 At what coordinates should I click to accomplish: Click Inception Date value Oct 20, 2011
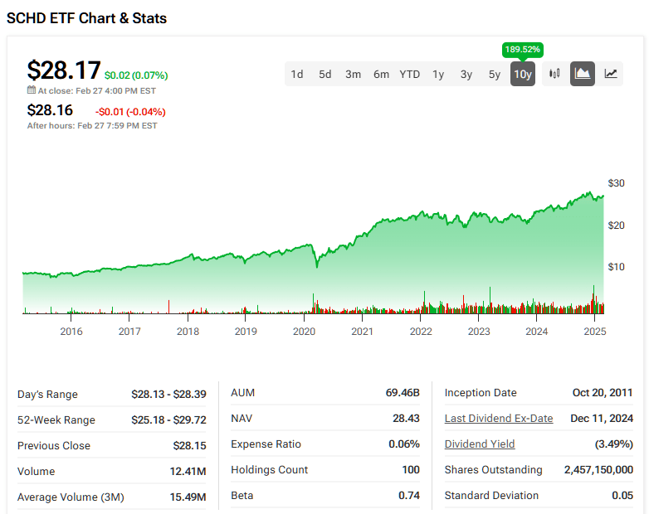tap(603, 392)
